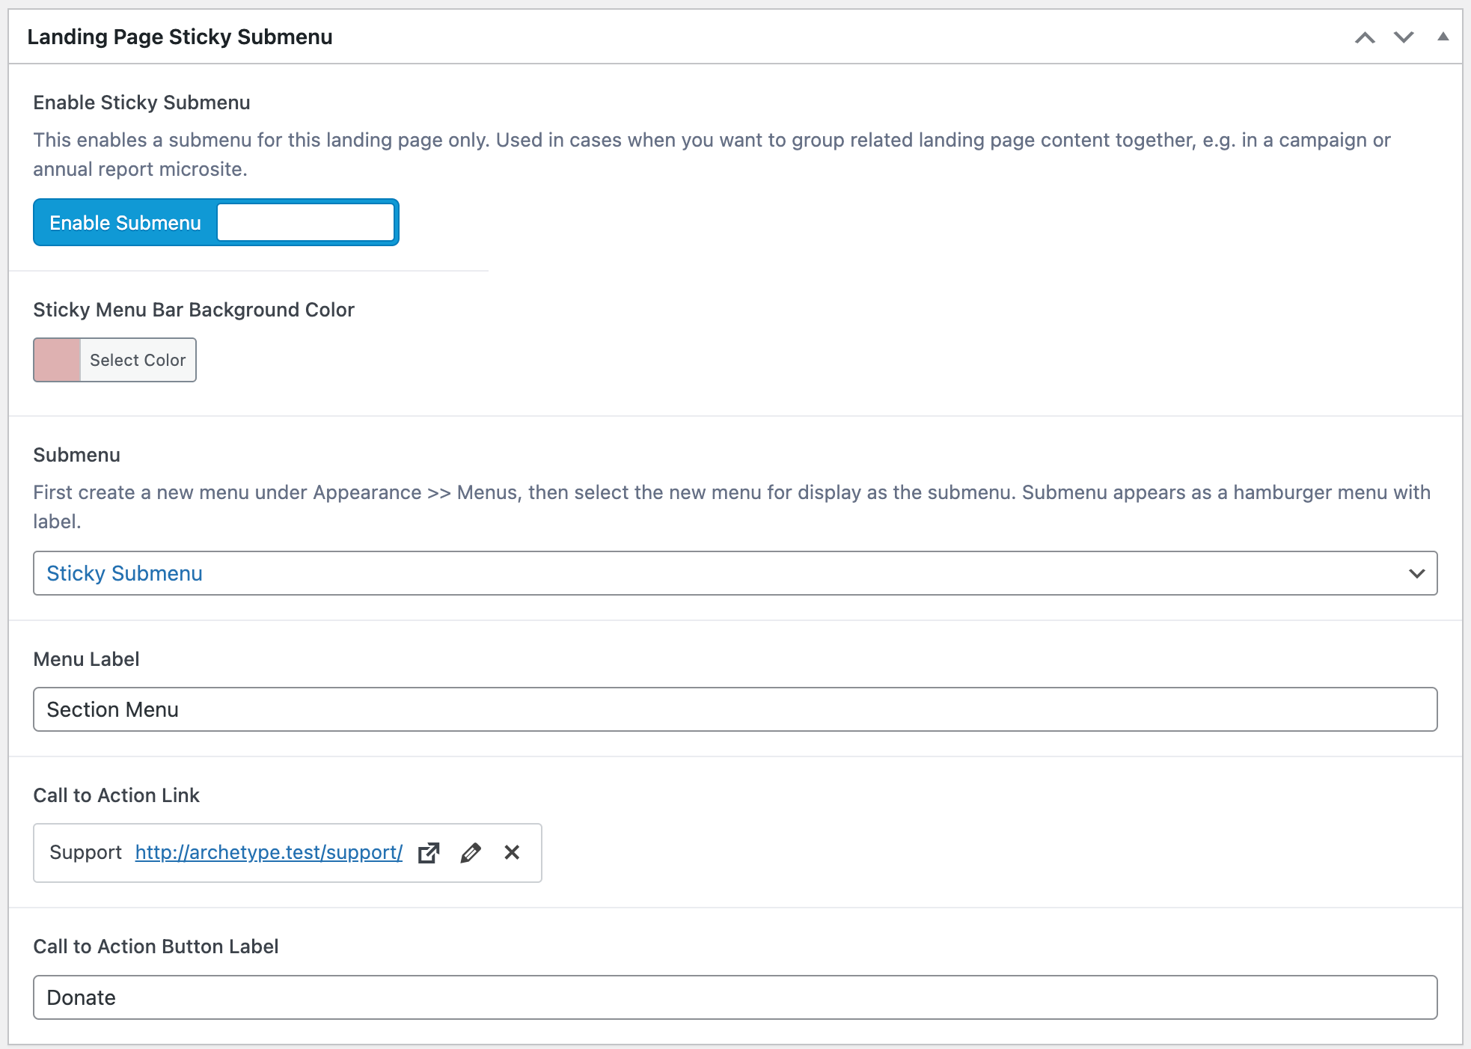The height and width of the screenshot is (1049, 1471).
Task: Click the Landing Page Sticky Submenu title
Action: (x=180, y=37)
